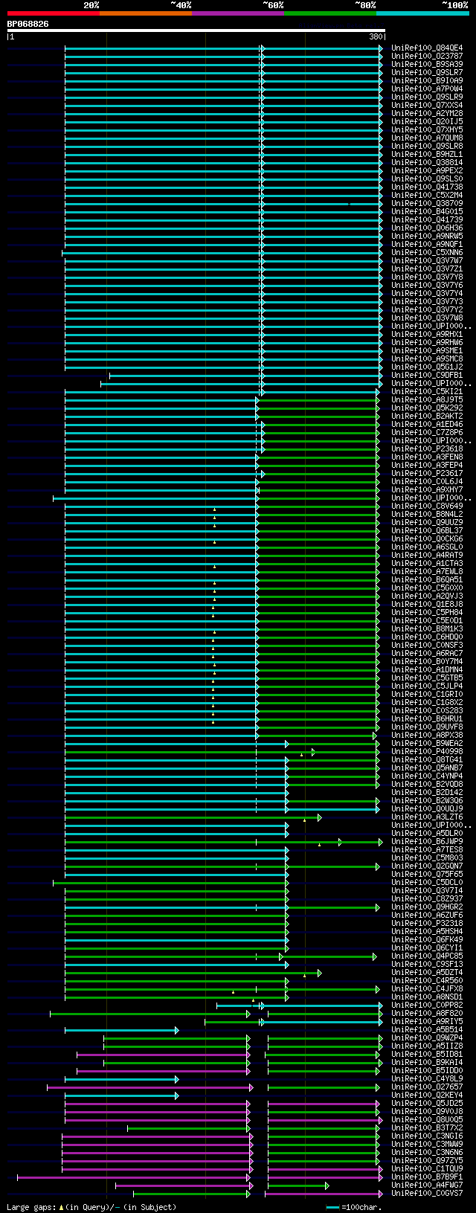The height and width of the screenshot is (1213, 476).
Task: Choose the UniRef100_C8V649 hit label
Action: [427, 506]
